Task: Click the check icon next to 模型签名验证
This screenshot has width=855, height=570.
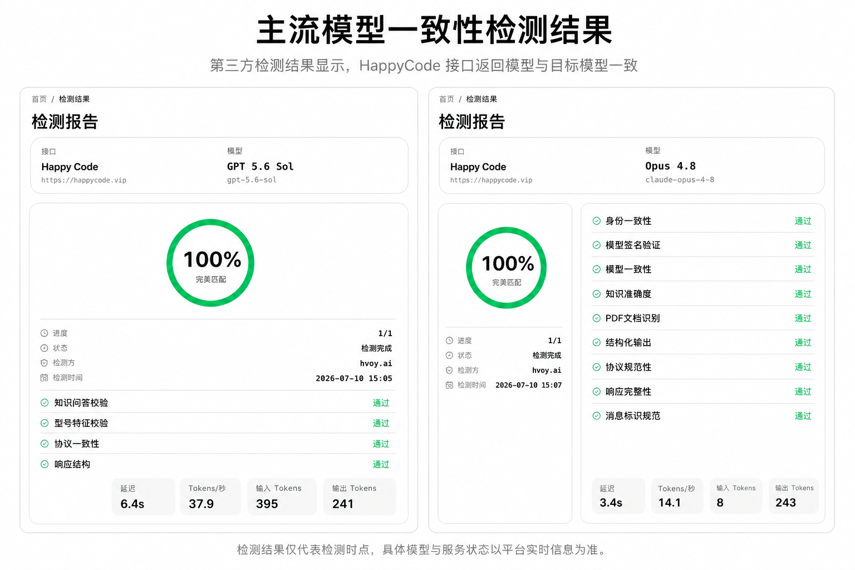Action: tap(597, 245)
